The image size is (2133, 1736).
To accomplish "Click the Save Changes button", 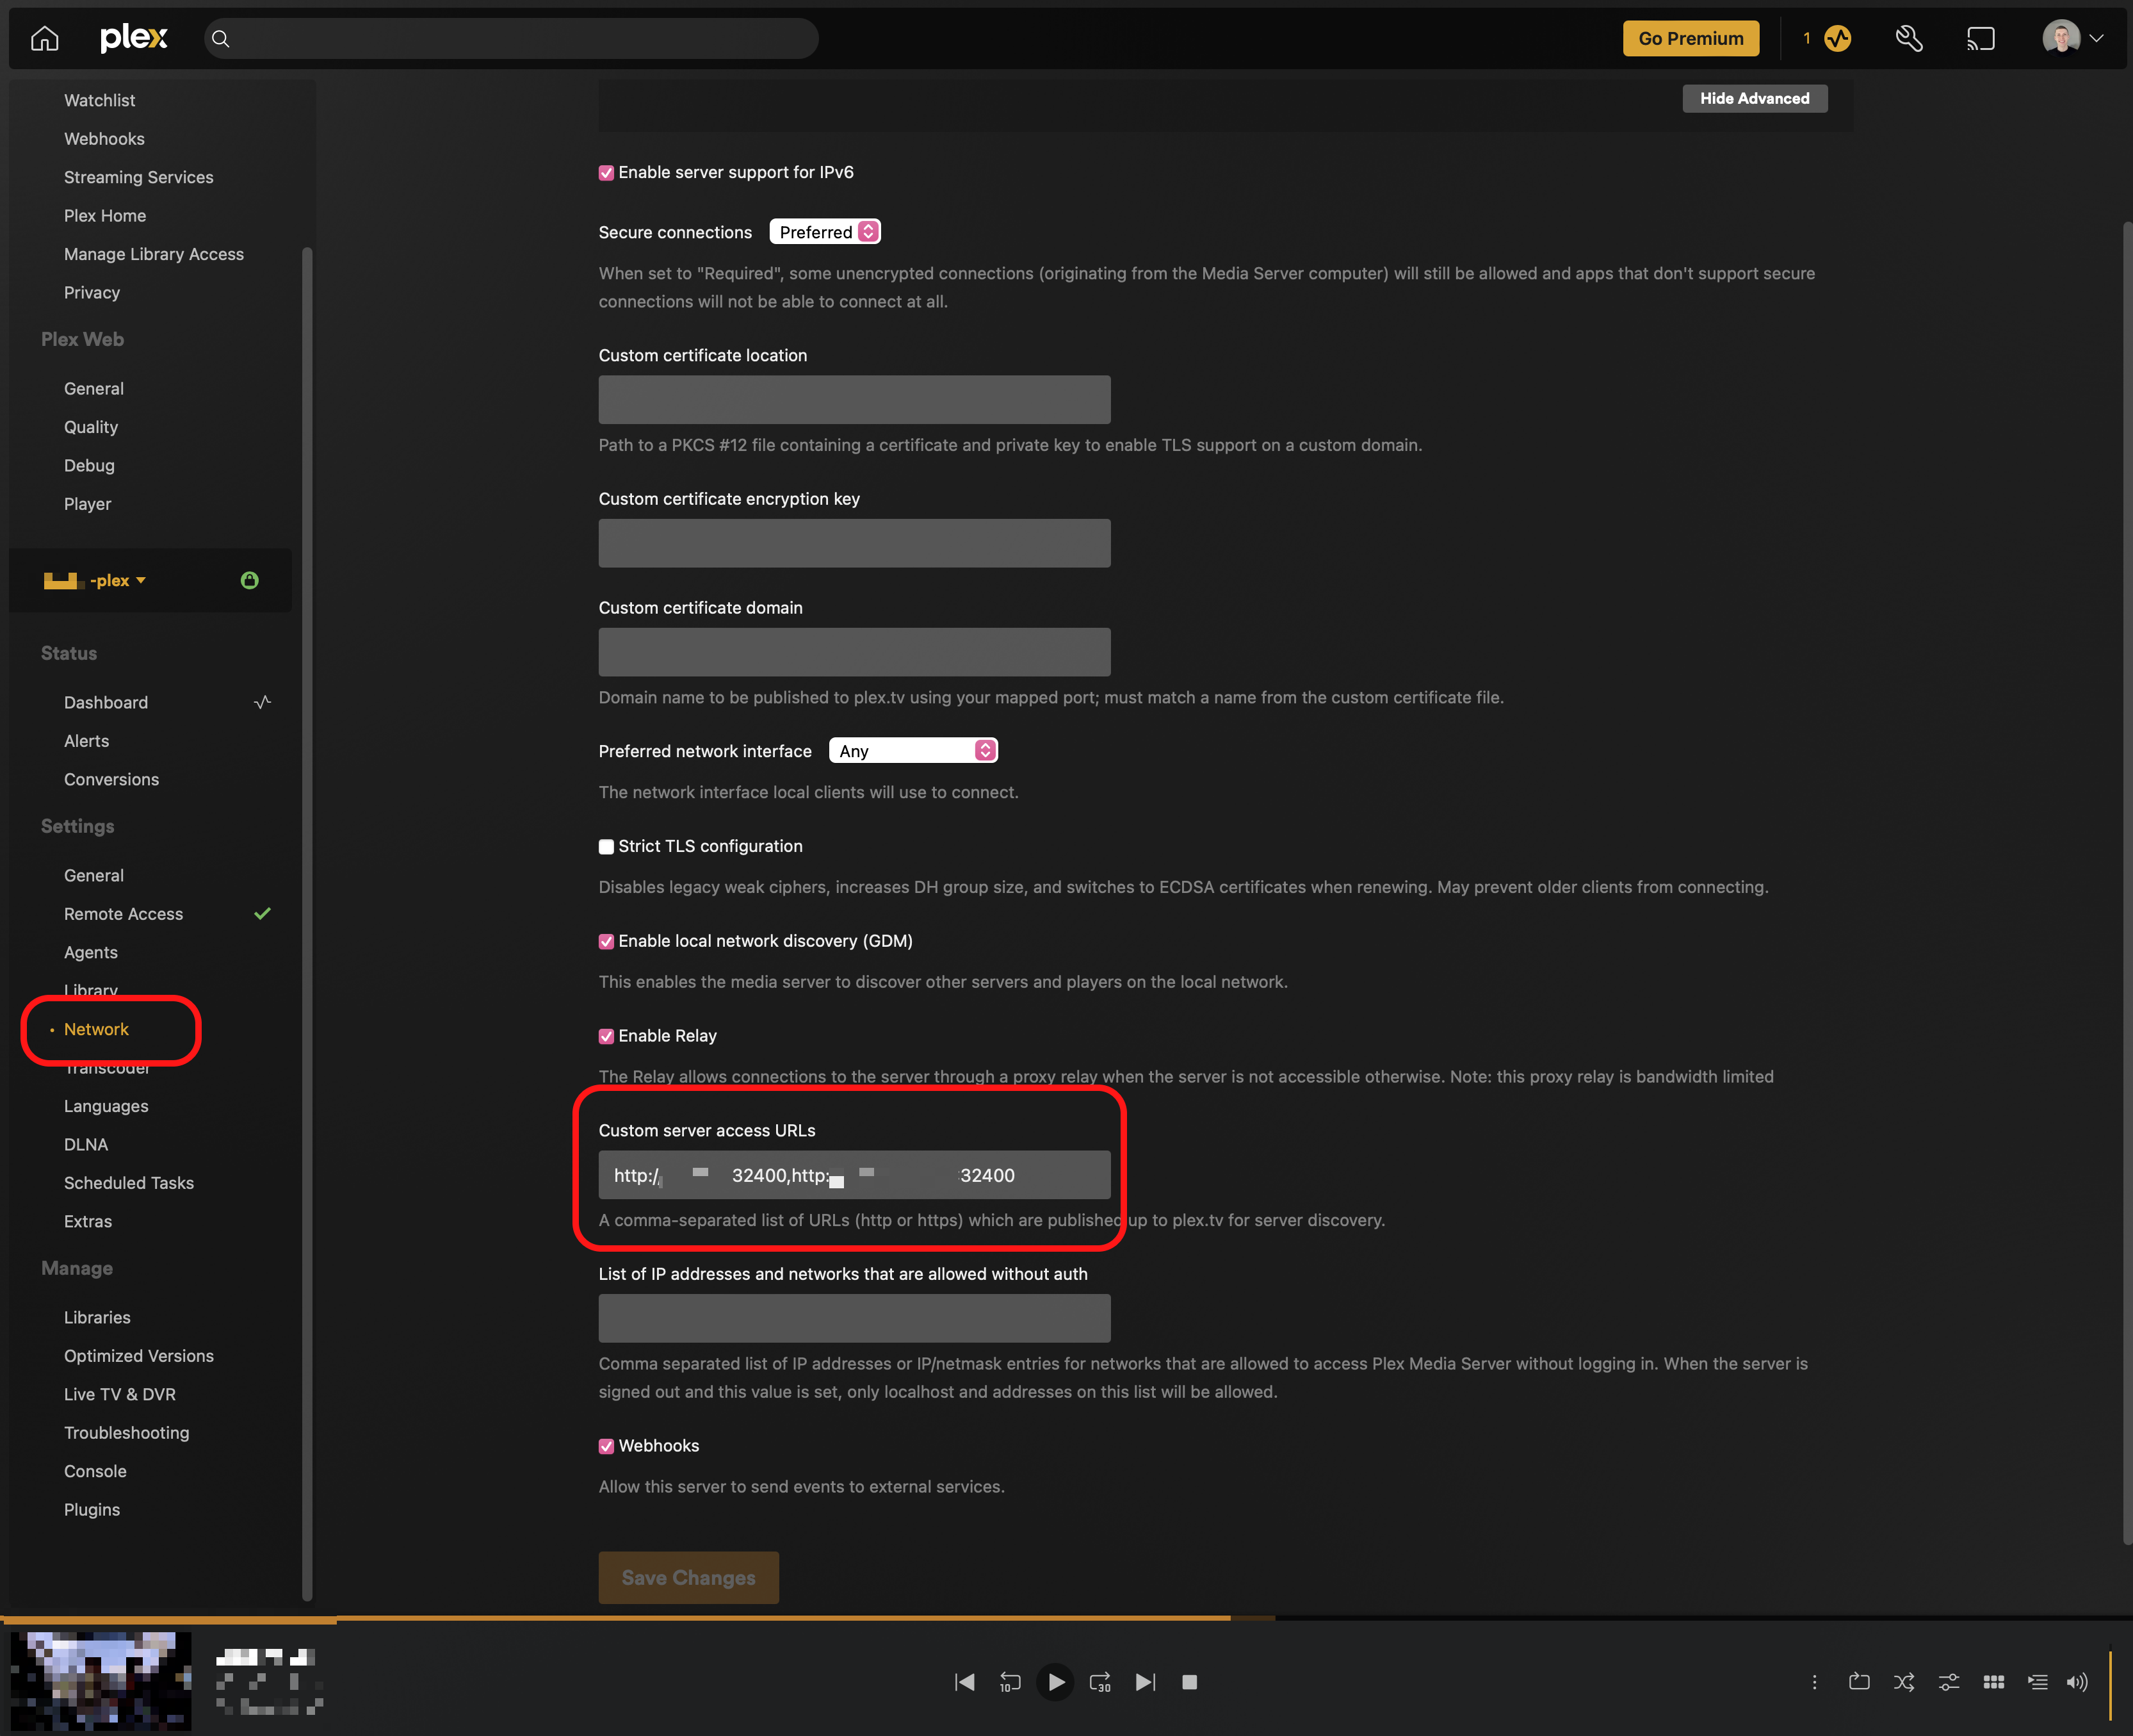I will pos(688,1578).
